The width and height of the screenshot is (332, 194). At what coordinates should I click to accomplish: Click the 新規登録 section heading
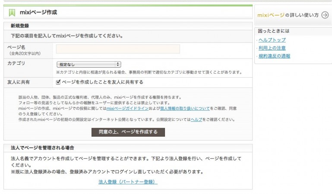point(20,26)
